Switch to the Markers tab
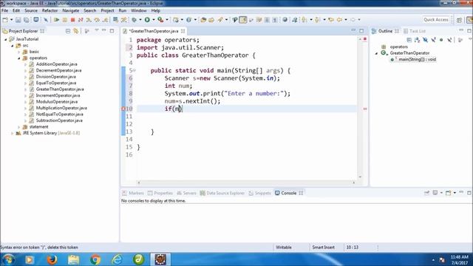The width and height of the screenshot is (473, 266). pyautogui.click(x=133, y=193)
